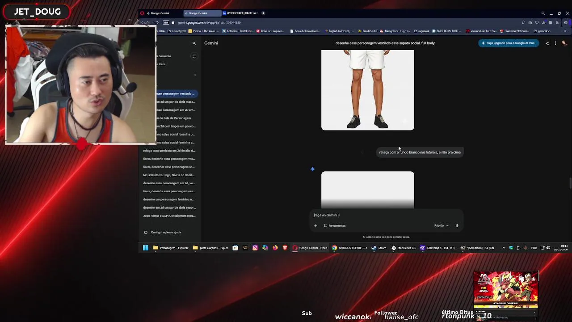This screenshot has height=322, width=572.
Task: Expand the sidebar section chevron arrow
Action: tap(195, 75)
